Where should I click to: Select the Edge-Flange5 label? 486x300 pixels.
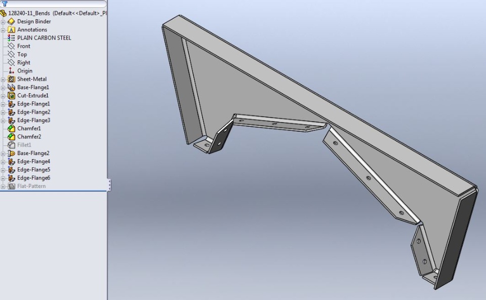[x=33, y=170]
